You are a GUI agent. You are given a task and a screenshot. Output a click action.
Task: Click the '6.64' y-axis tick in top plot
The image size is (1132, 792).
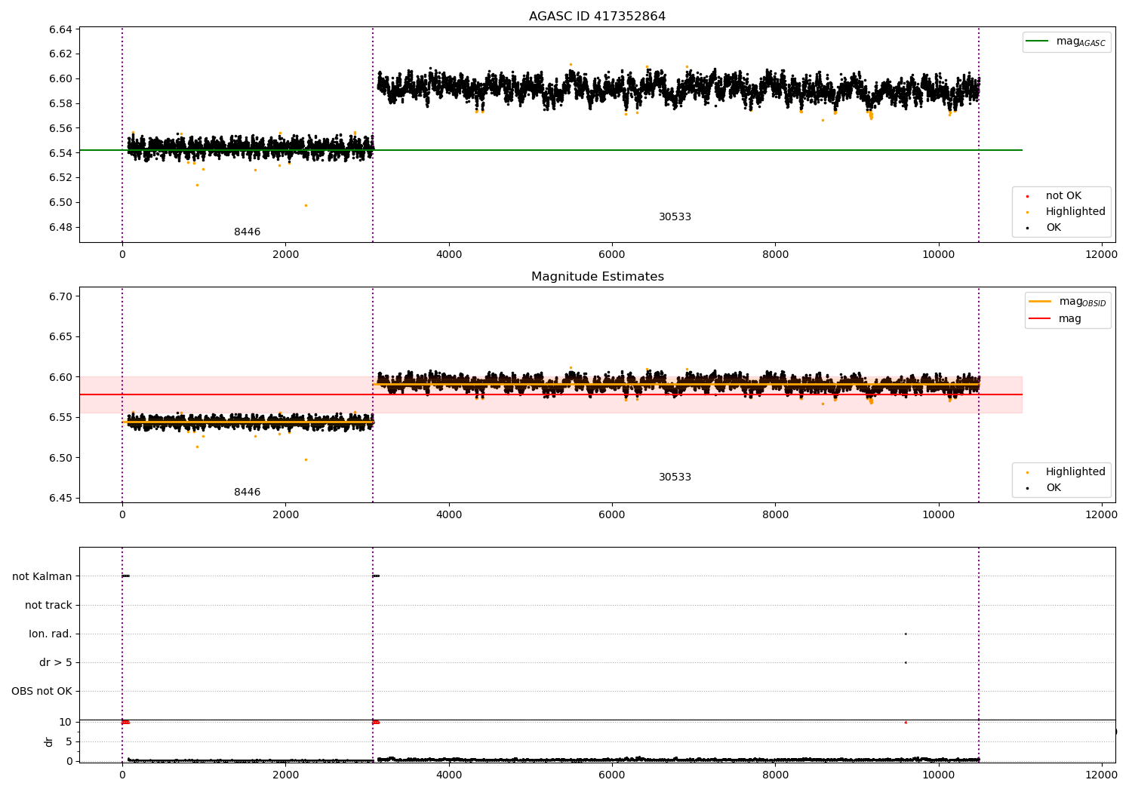click(60, 29)
